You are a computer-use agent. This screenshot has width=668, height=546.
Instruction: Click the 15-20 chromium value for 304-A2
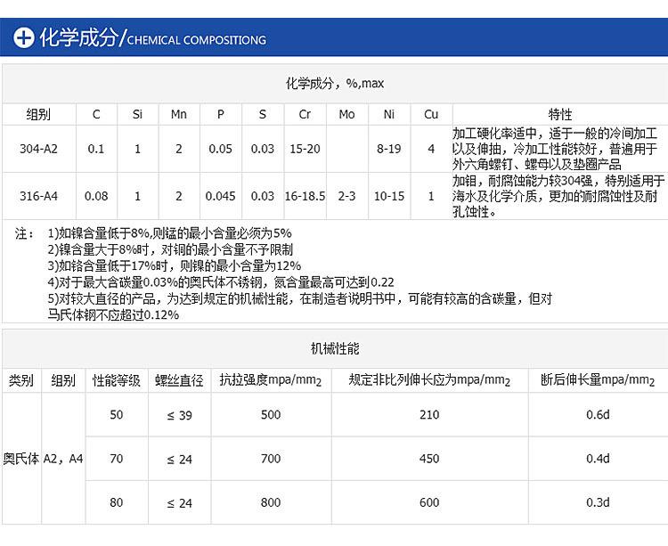click(305, 149)
